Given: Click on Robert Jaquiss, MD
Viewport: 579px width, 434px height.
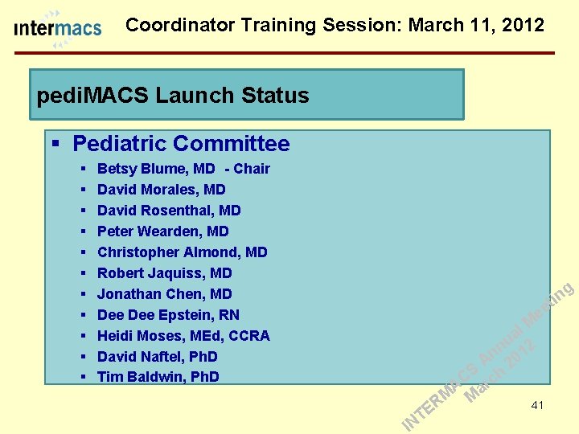Looking at the screenshot, I should pos(164,273).
